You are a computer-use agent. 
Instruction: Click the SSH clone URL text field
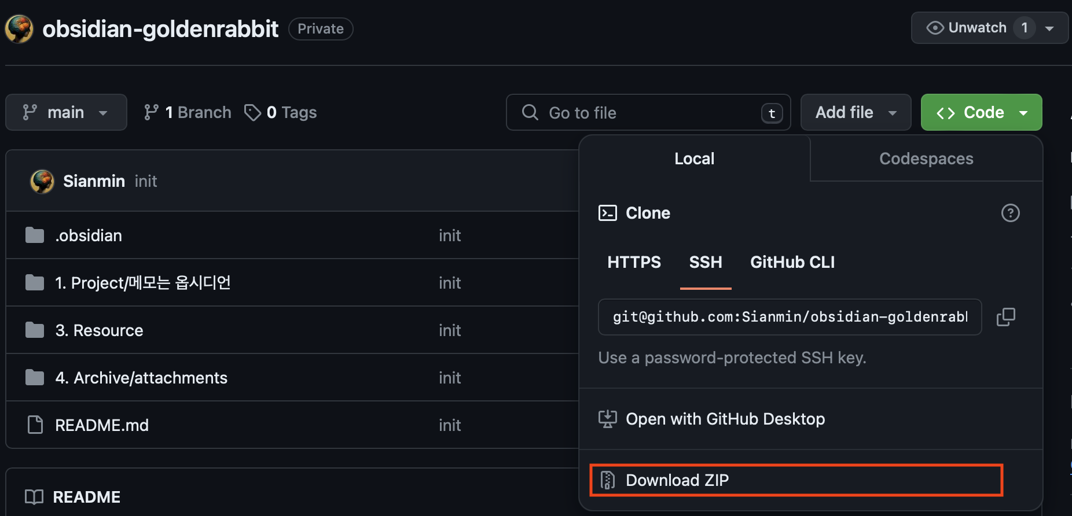click(790, 317)
